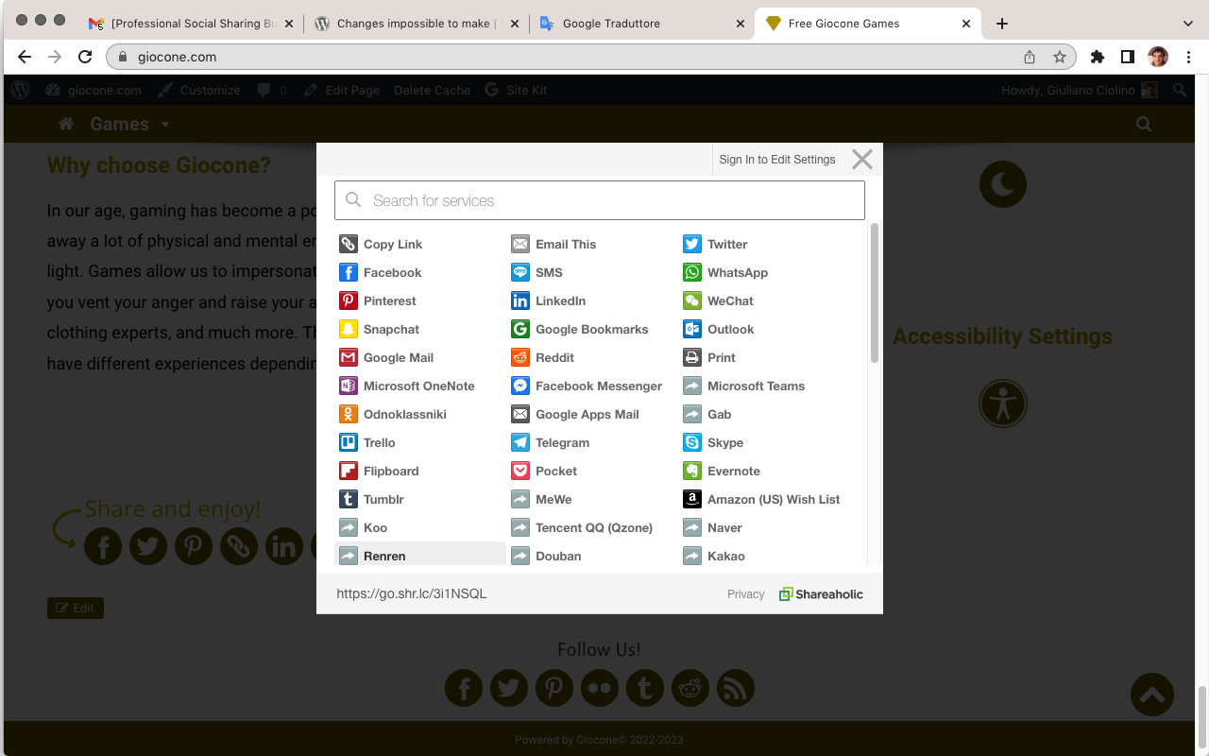The width and height of the screenshot is (1209, 756).
Task: Pick Google Mail in the share dialog
Action: (386, 357)
